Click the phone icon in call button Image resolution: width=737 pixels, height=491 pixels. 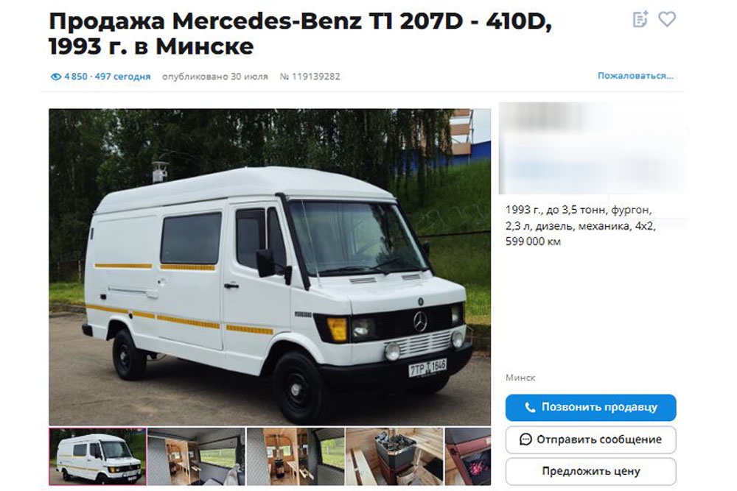(x=530, y=407)
